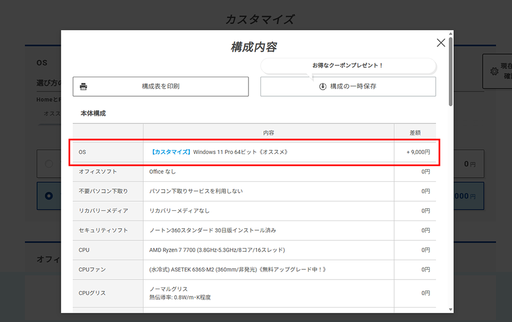Click the AMD Ryzen 7 7700 CPU entry
This screenshot has height=322, width=512.
tap(217, 250)
